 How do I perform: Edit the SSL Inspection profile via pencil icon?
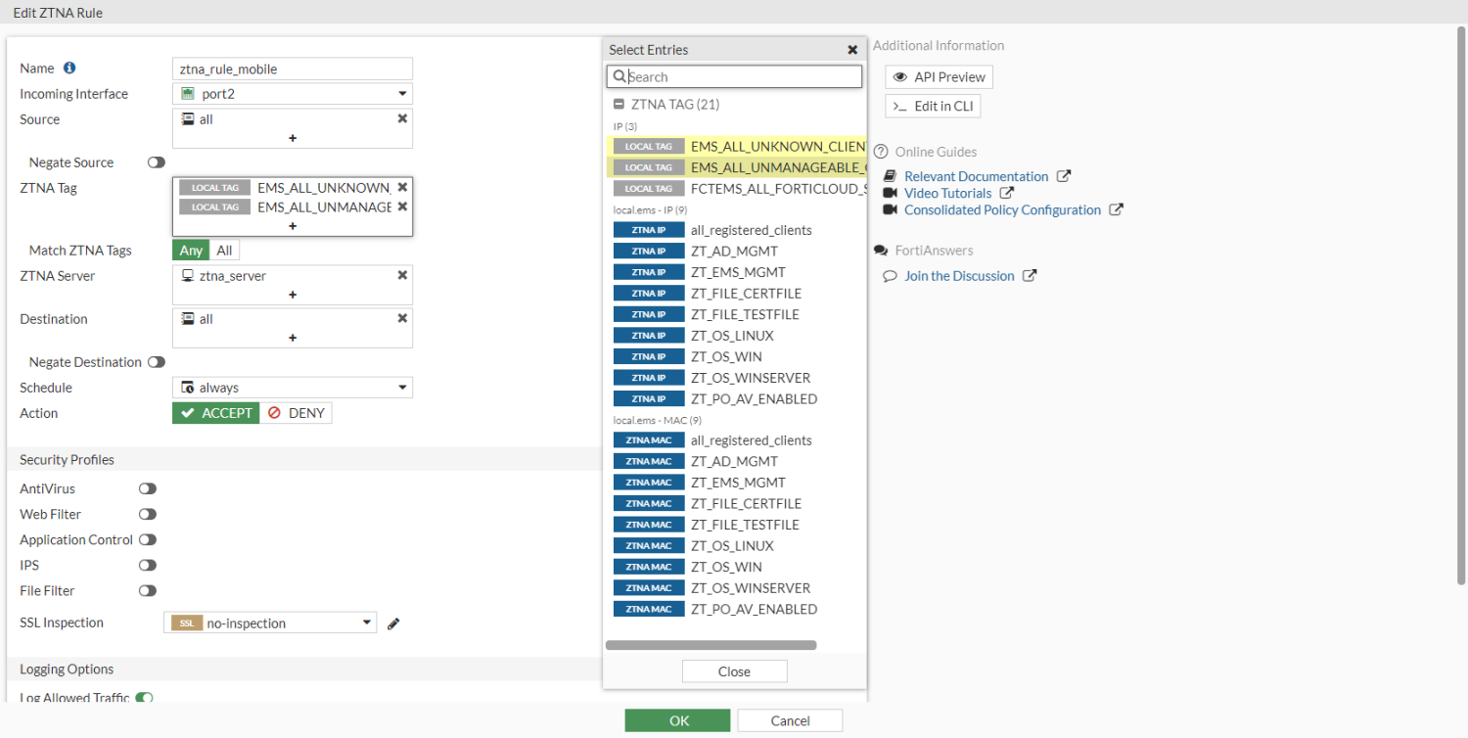tap(393, 623)
